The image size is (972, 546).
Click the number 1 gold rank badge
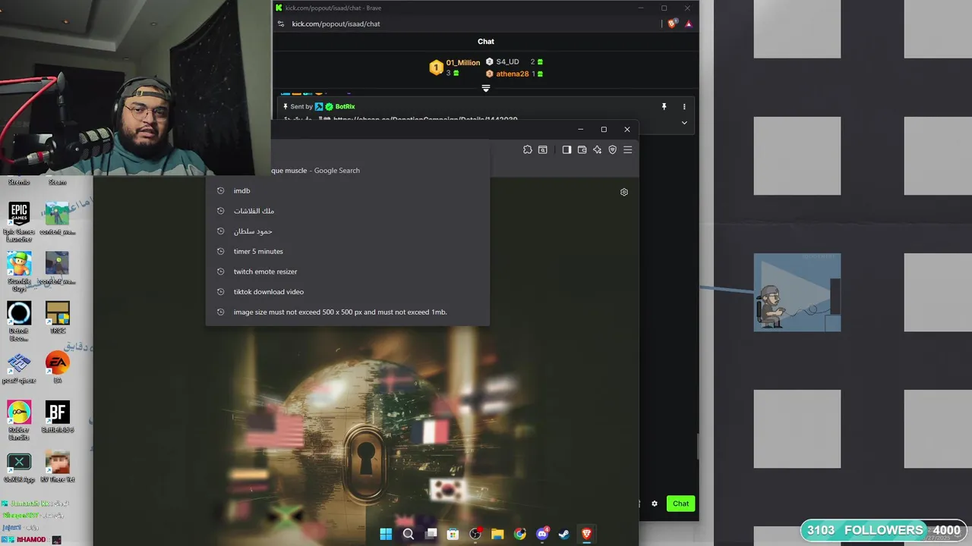coord(436,68)
